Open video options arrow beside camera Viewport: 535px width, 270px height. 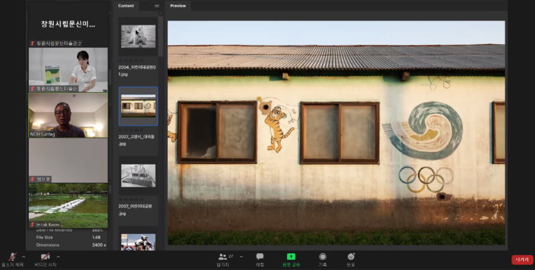pos(58,257)
